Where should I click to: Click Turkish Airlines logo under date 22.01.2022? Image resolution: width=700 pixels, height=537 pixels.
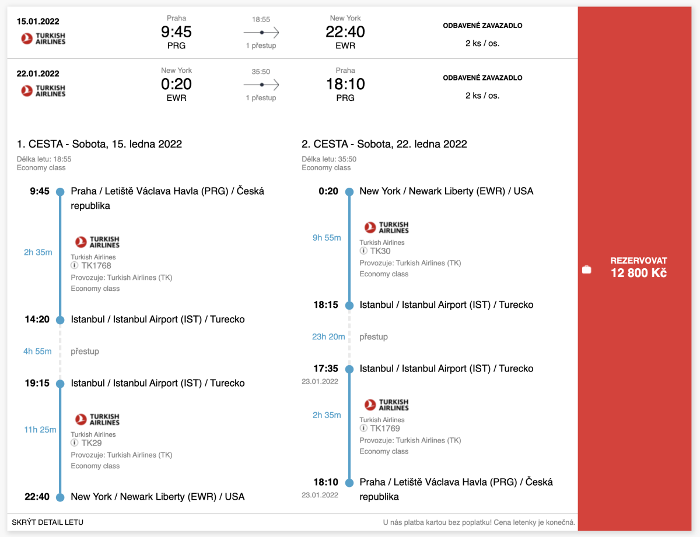(43, 90)
